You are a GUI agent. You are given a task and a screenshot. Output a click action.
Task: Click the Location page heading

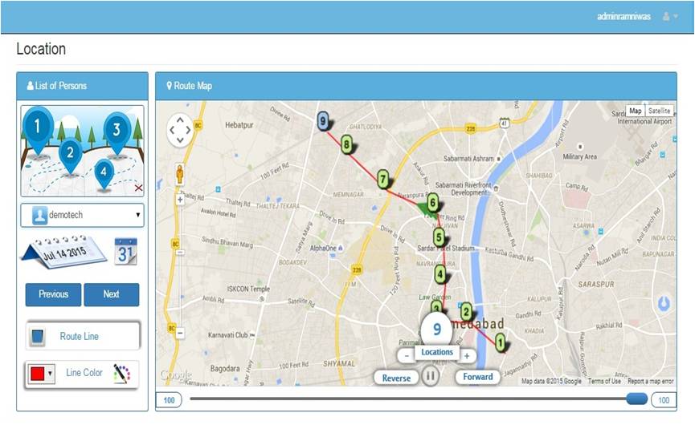(x=41, y=49)
